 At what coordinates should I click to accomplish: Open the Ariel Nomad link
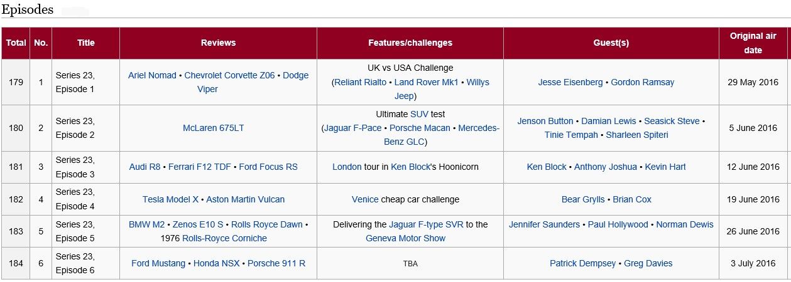pyautogui.click(x=152, y=75)
